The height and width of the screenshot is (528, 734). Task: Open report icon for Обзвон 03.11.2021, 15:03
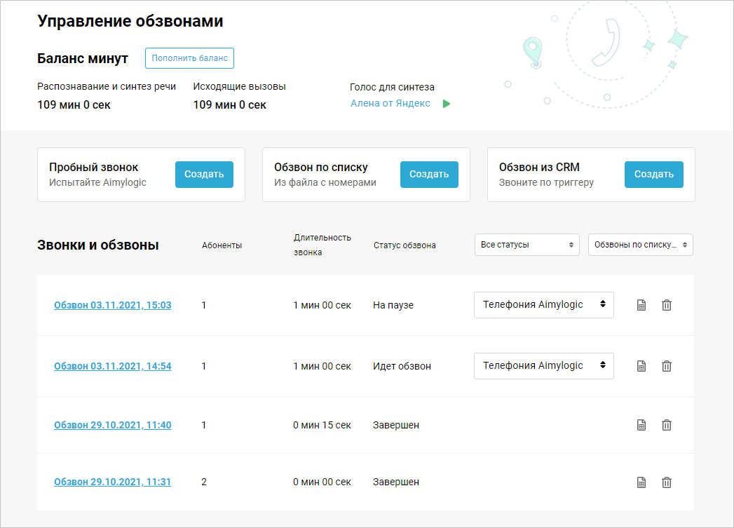641,306
